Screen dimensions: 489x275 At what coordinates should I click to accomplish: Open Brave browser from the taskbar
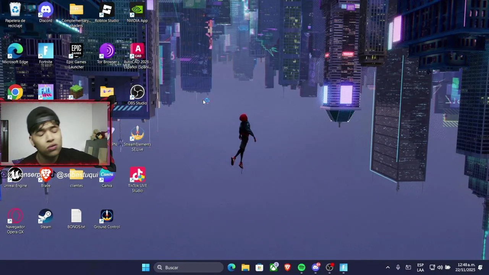tap(287, 267)
